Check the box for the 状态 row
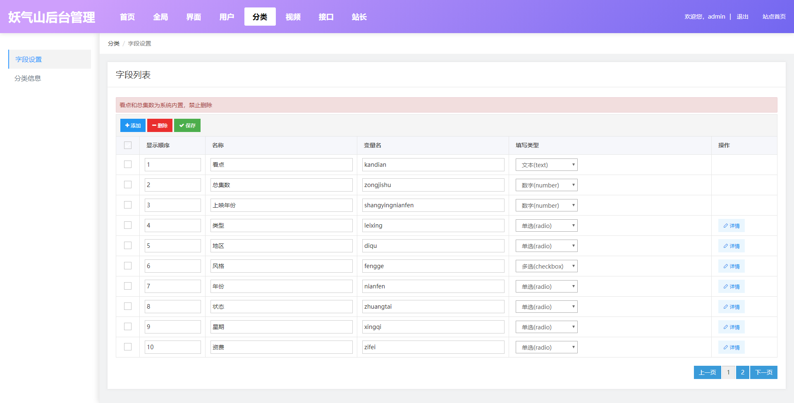 [128, 306]
